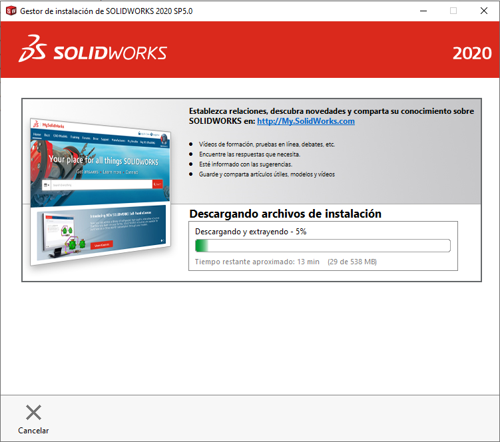Select 'Tiempo restante aproximado: 13 min' text
Image resolution: width=500 pixels, height=442 pixels.
point(257,262)
